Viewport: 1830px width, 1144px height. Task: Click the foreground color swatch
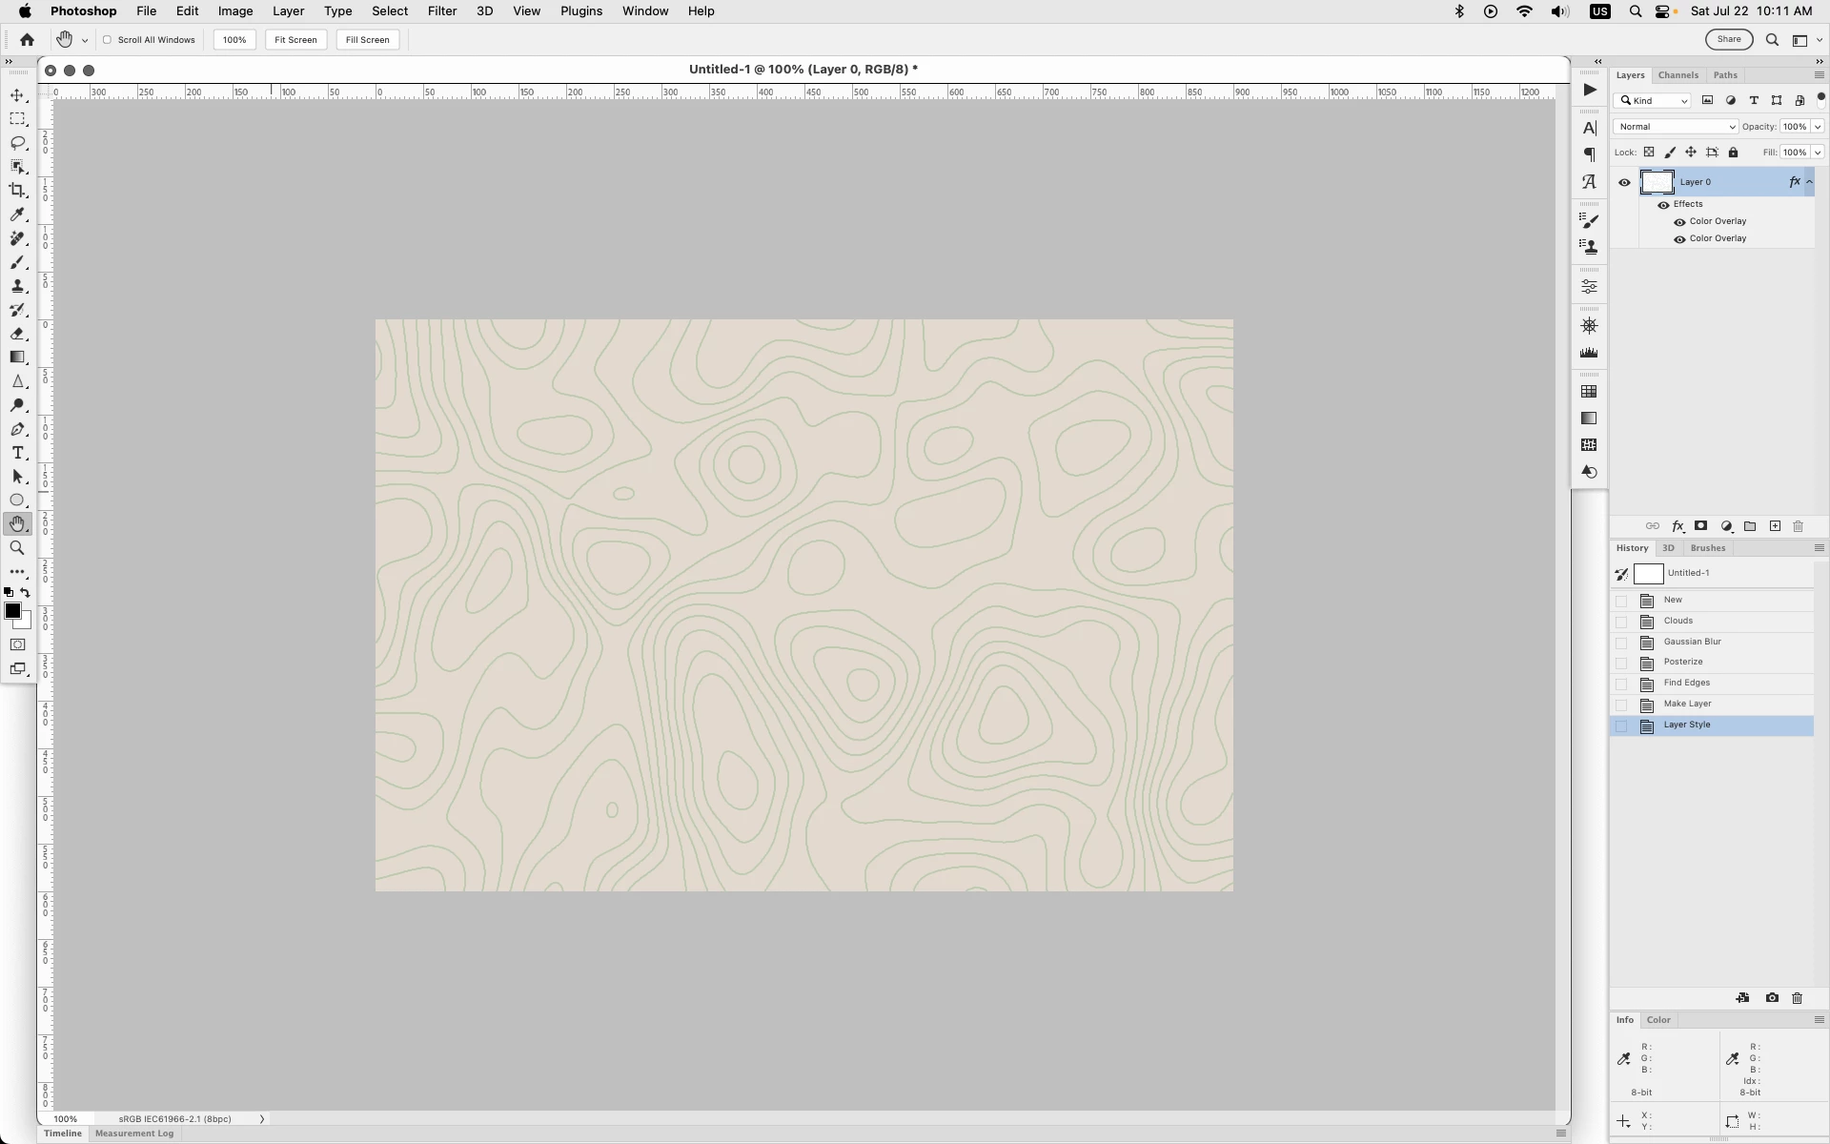[12, 611]
